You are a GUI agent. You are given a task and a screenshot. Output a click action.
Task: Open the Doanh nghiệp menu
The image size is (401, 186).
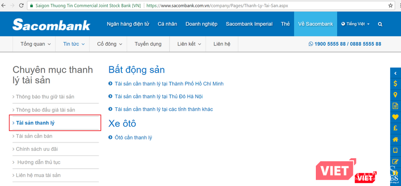pos(201,24)
